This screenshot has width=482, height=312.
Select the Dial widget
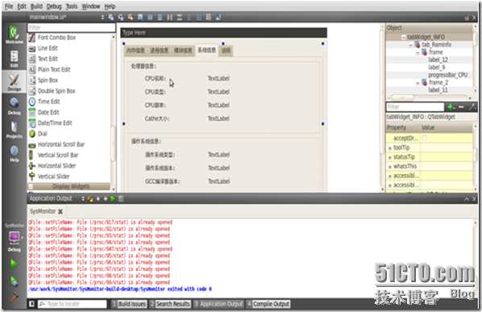point(38,134)
